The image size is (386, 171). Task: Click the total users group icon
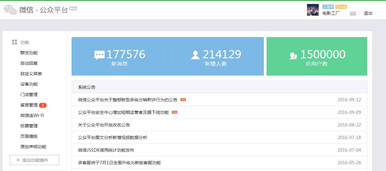click(x=293, y=56)
